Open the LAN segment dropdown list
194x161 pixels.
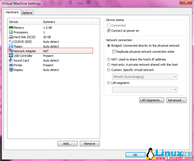coord(145,90)
